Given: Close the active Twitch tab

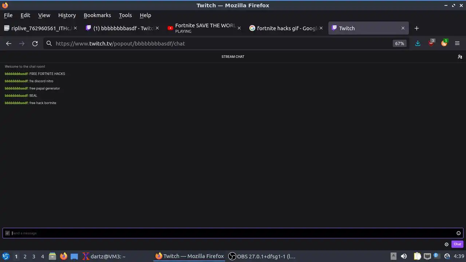Looking at the screenshot, I should pyautogui.click(x=403, y=28).
